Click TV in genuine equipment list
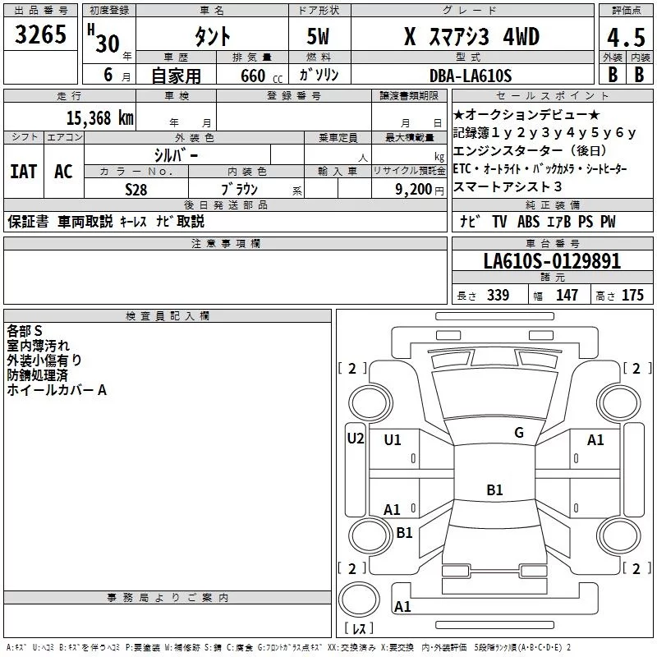This screenshot has width=657, height=657. pyautogui.click(x=499, y=221)
